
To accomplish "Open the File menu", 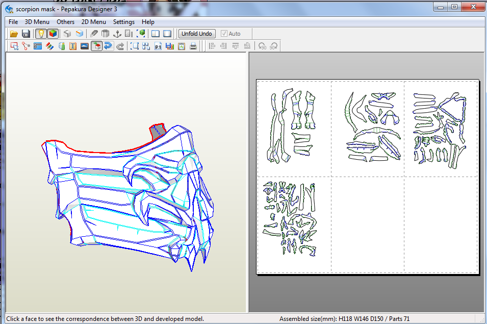I will tap(13, 22).
